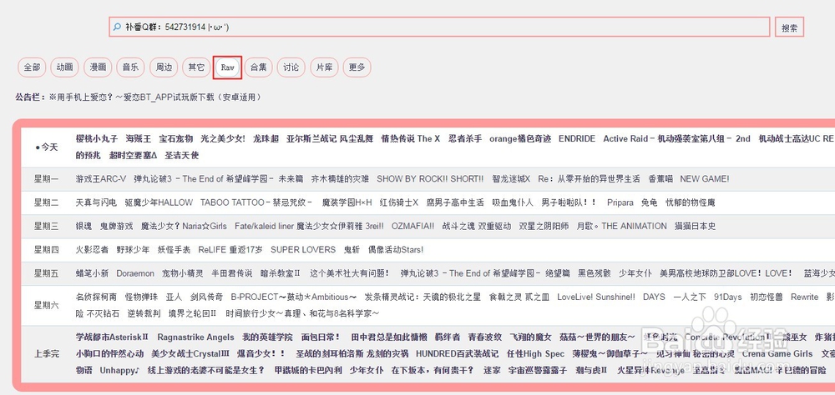Click the 上季完 schedule row label
Viewport: 835px width, 395px height.
tap(46, 353)
